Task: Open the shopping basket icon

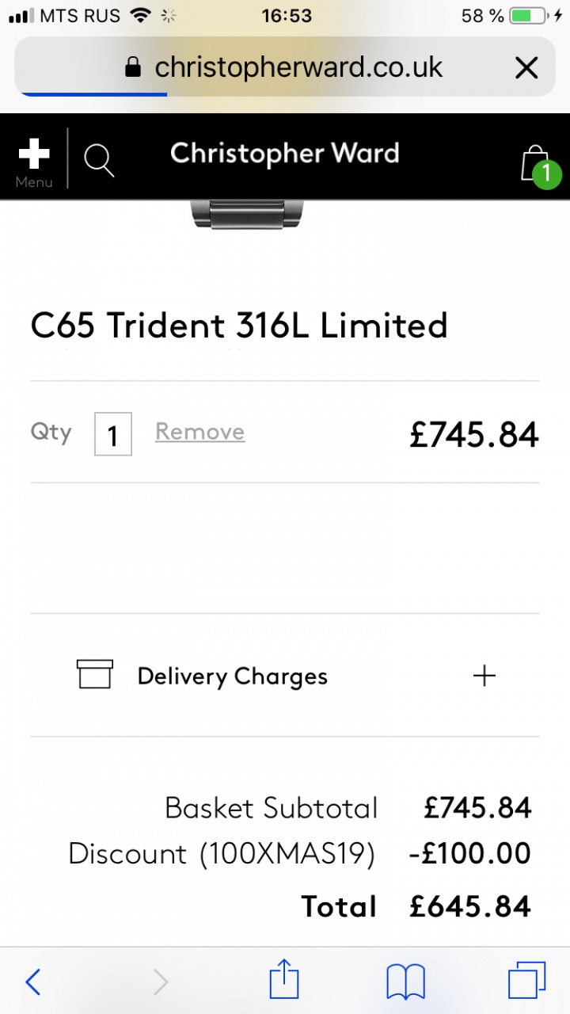Action: click(534, 162)
